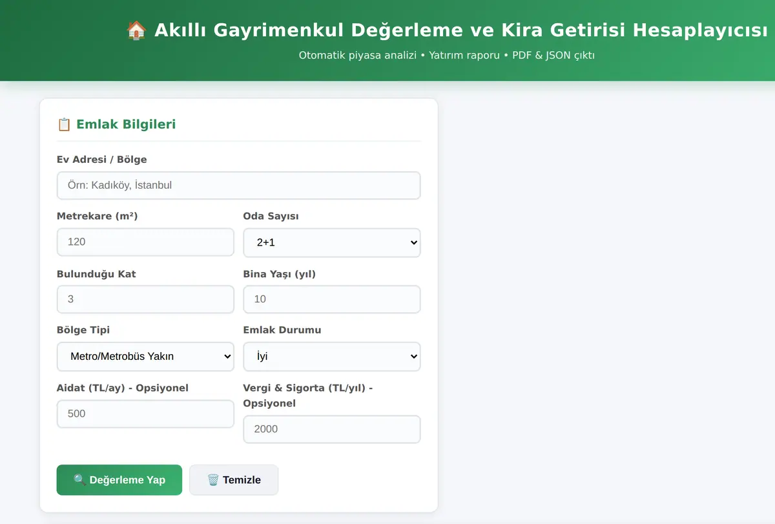The image size is (775, 524).
Task: Click the Aidat (TL/ay) - Opsiyonel label
Action: tap(123, 388)
